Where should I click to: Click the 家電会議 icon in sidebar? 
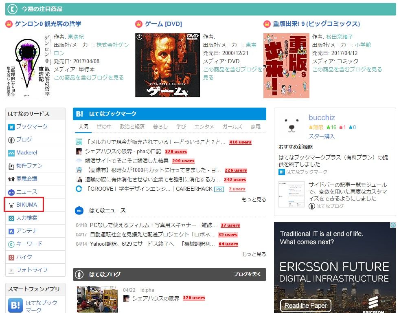(x=11, y=179)
